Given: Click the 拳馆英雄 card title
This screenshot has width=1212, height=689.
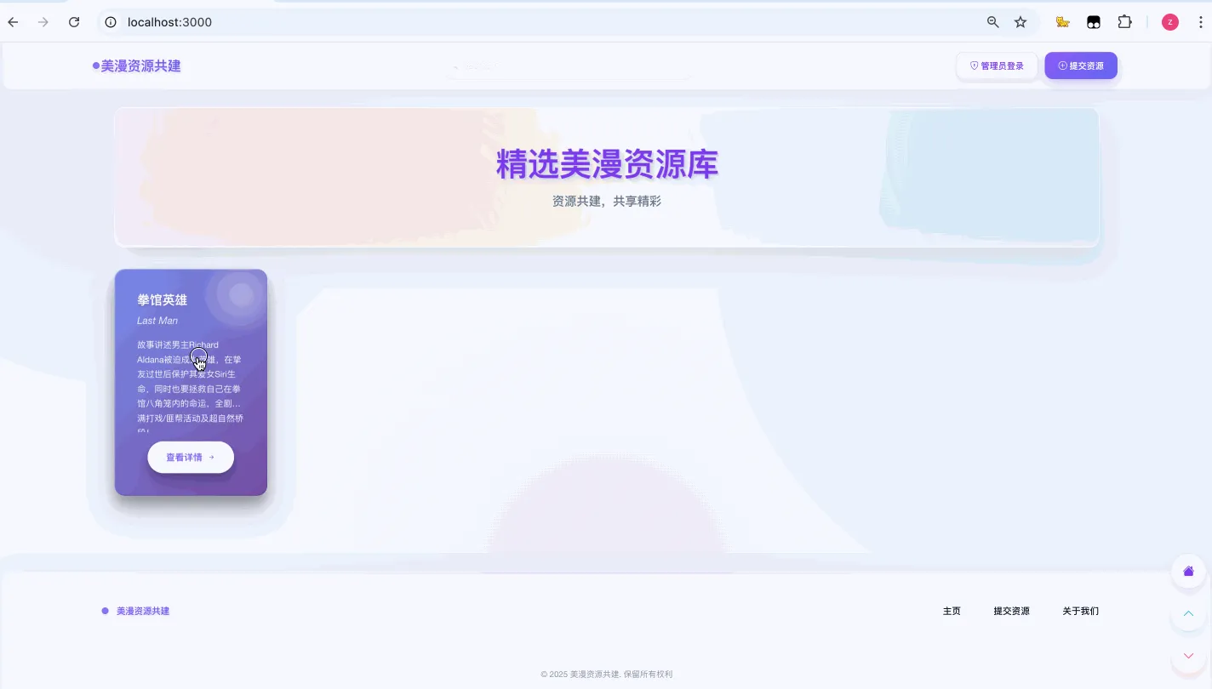Looking at the screenshot, I should [x=162, y=299].
